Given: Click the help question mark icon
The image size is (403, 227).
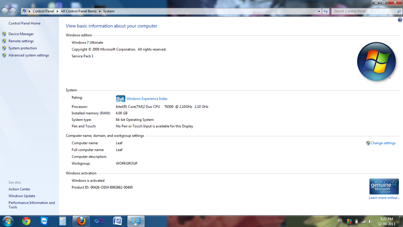Looking at the screenshot, I should click(x=400, y=20).
